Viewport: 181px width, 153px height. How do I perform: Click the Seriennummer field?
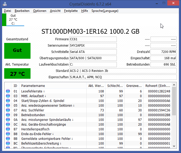[93, 46]
